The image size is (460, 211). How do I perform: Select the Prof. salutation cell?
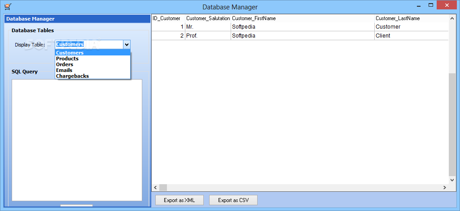pos(208,36)
